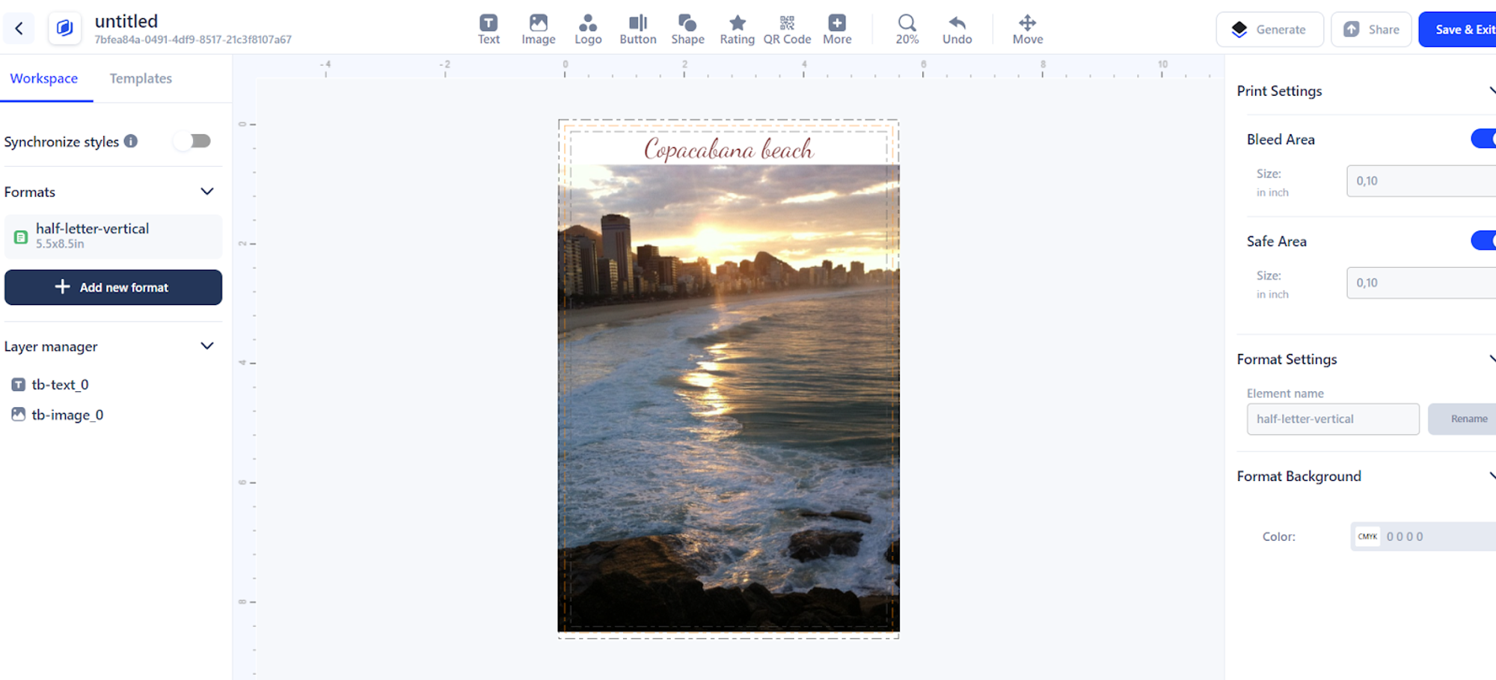The height and width of the screenshot is (680, 1496).
Task: Go back using the left arrow icon
Action: pos(19,29)
